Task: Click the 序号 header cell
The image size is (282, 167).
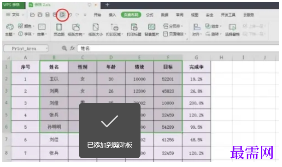Action: (25, 67)
